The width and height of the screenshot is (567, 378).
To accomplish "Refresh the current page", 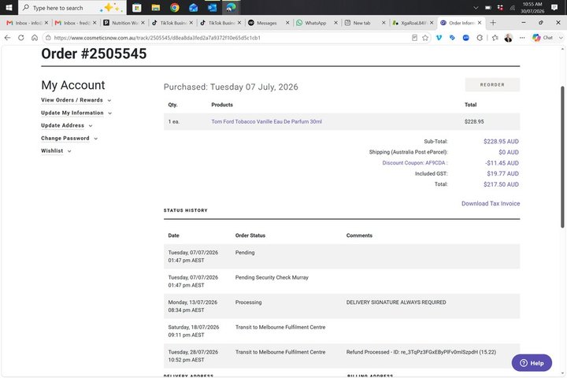I will click(21, 38).
